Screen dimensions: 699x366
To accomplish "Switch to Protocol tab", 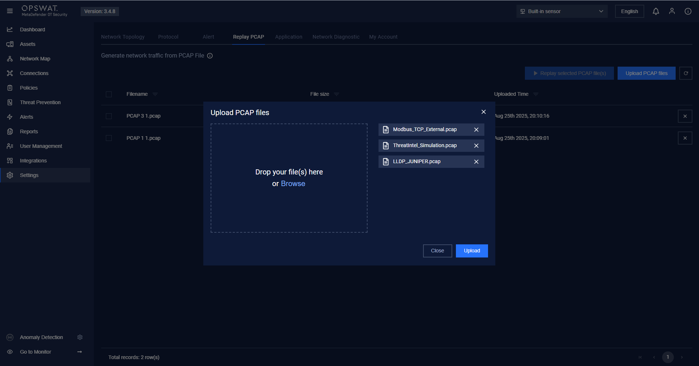I will tap(168, 37).
